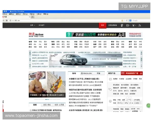153x122 pixels.
Task: Open the 书签 (Bookmarks) menu
Action: (x=32, y=14)
